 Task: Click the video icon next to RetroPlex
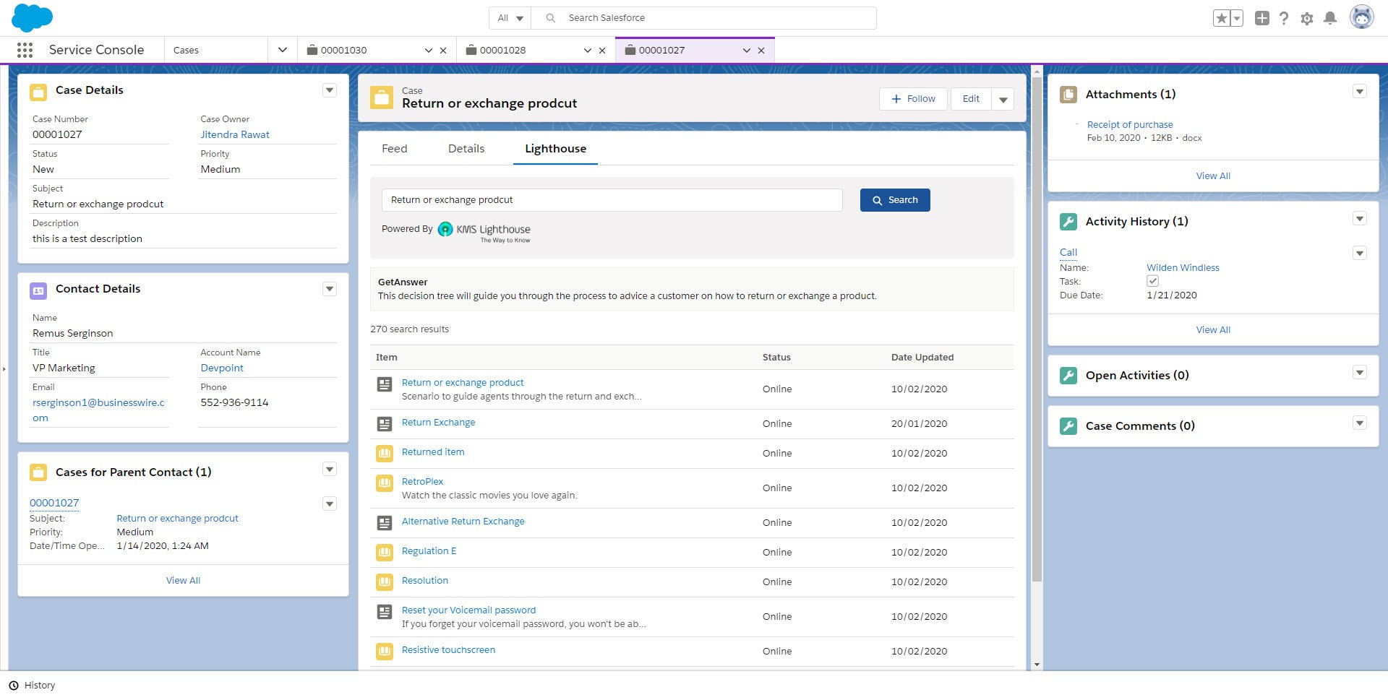(384, 483)
